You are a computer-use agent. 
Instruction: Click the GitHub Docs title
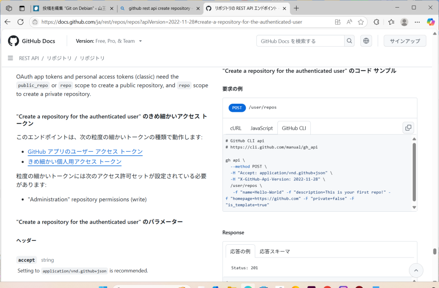pos(38,41)
